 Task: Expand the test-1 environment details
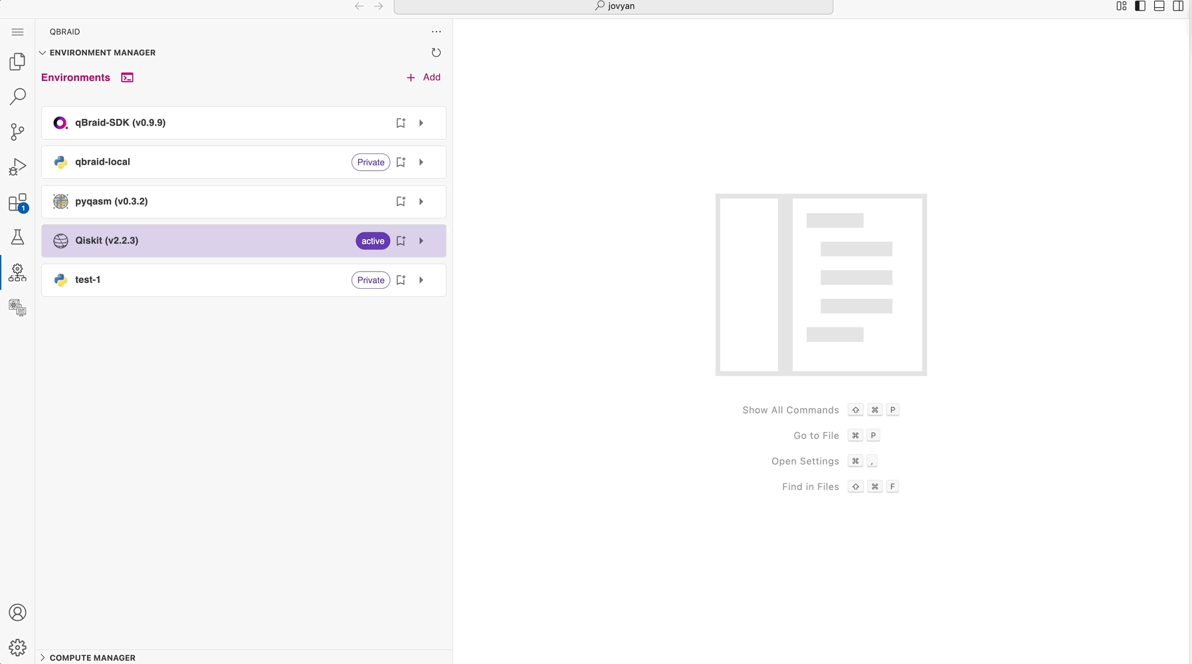coord(421,280)
